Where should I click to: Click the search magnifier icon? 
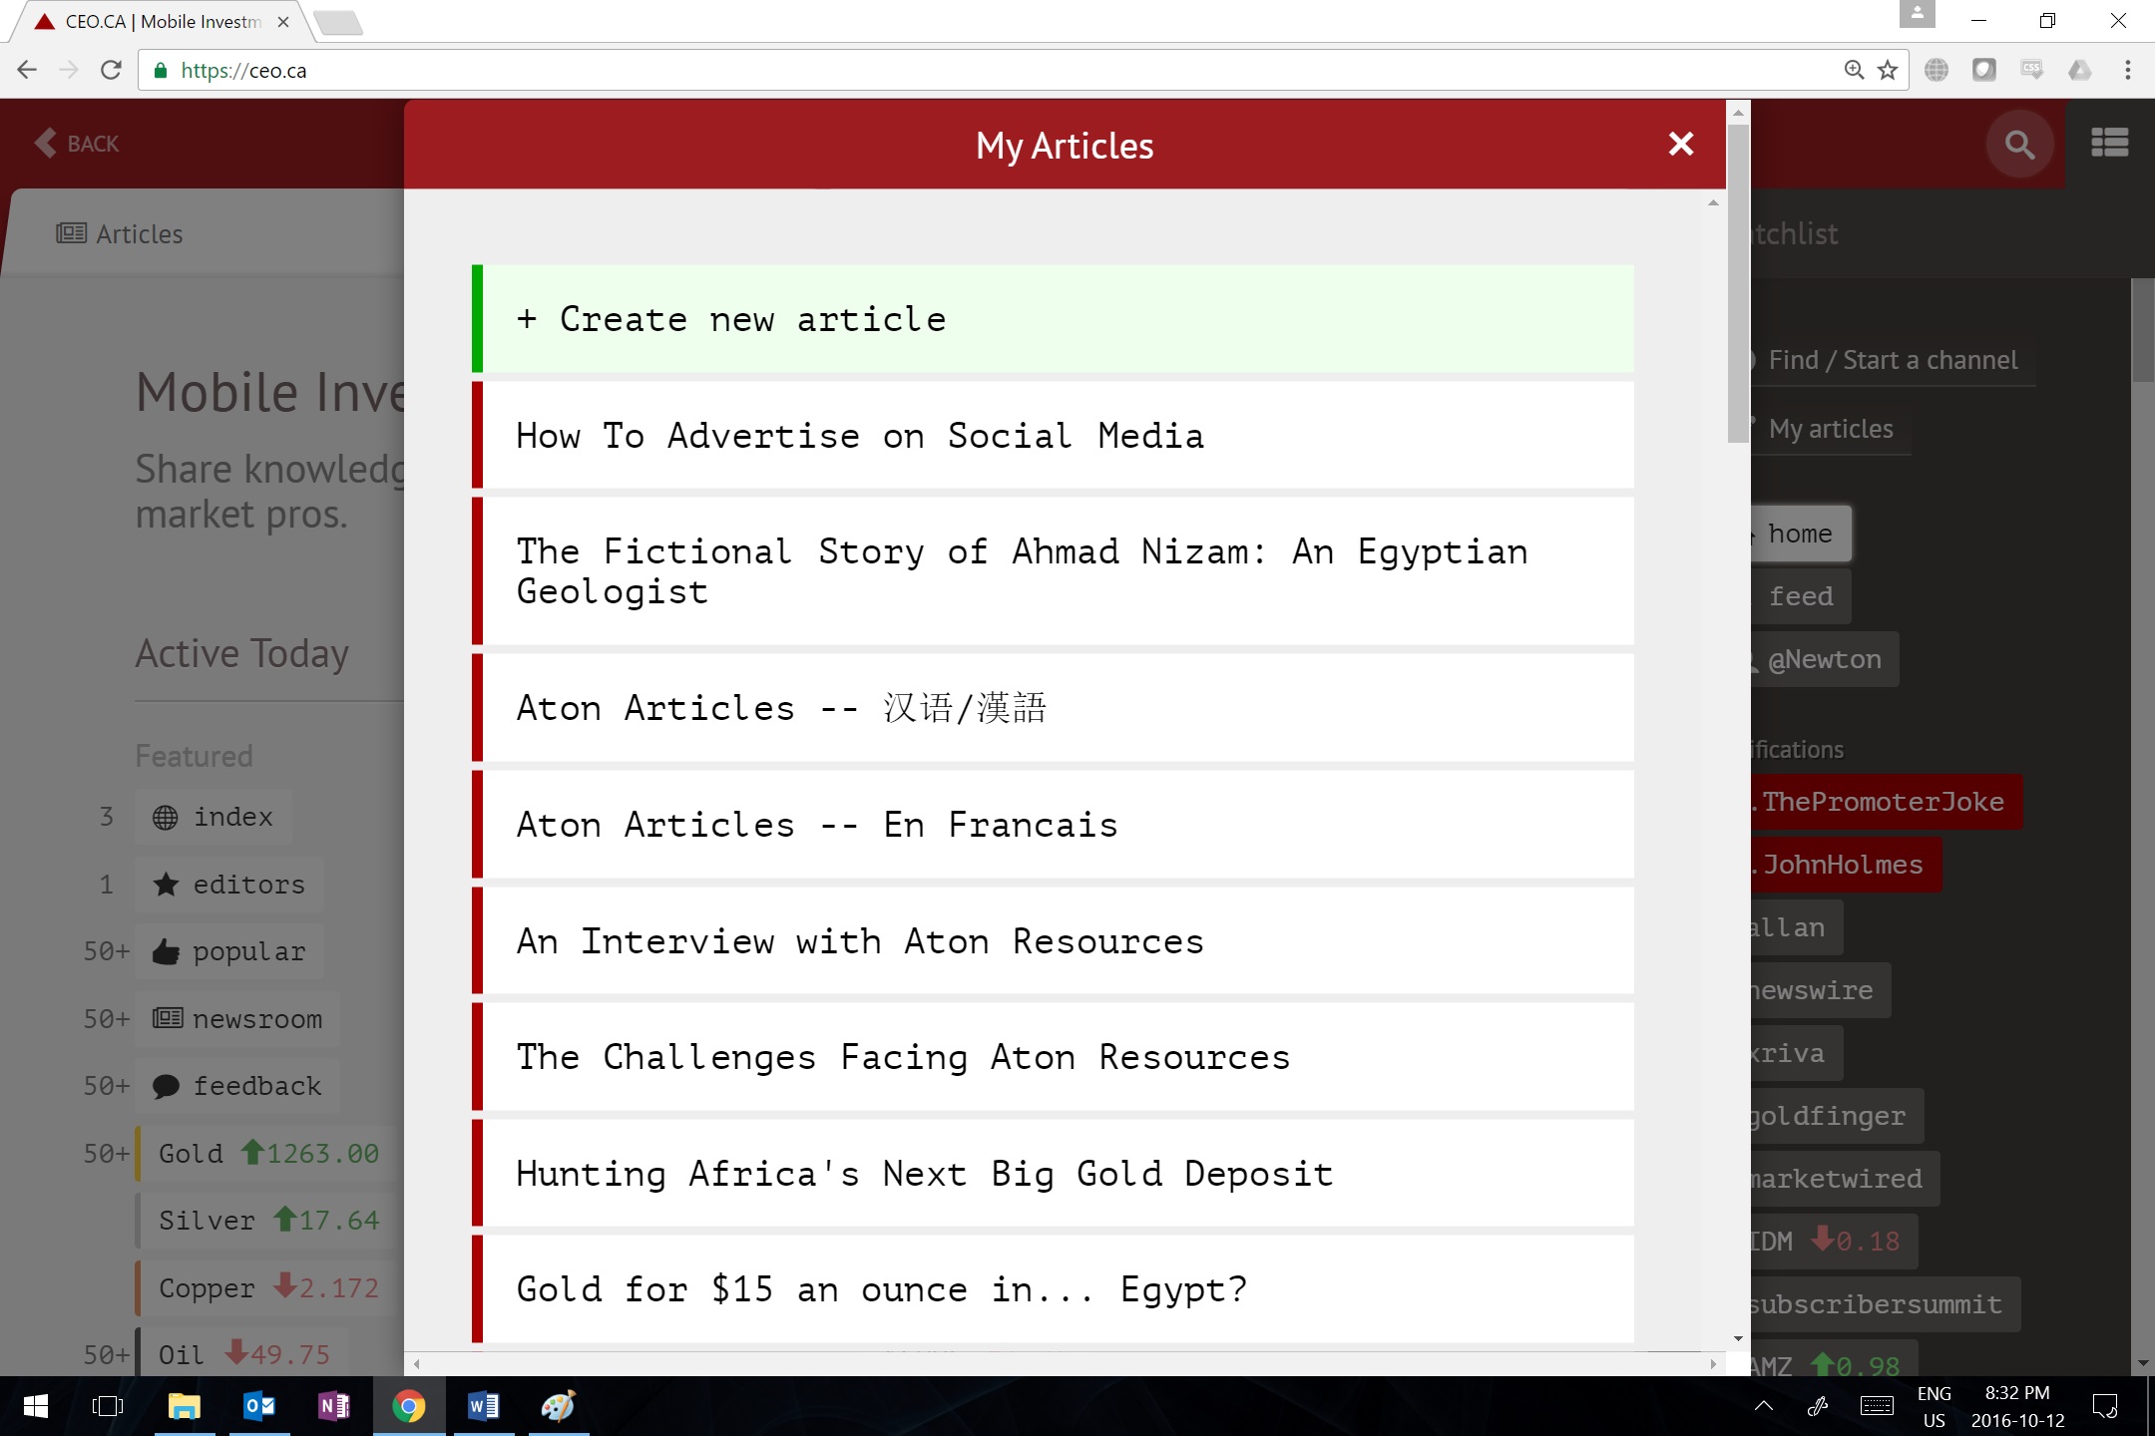coord(2019,145)
